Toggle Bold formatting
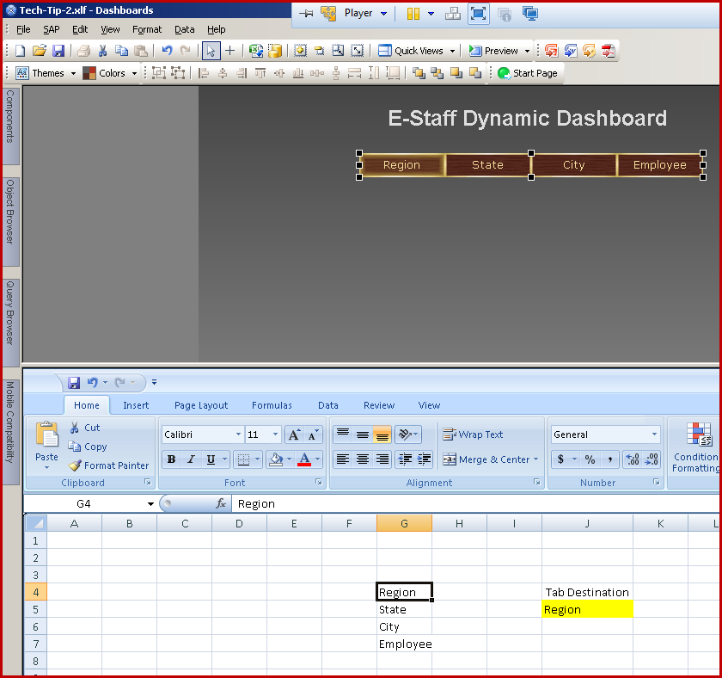This screenshot has height=678, width=722. pos(171,459)
